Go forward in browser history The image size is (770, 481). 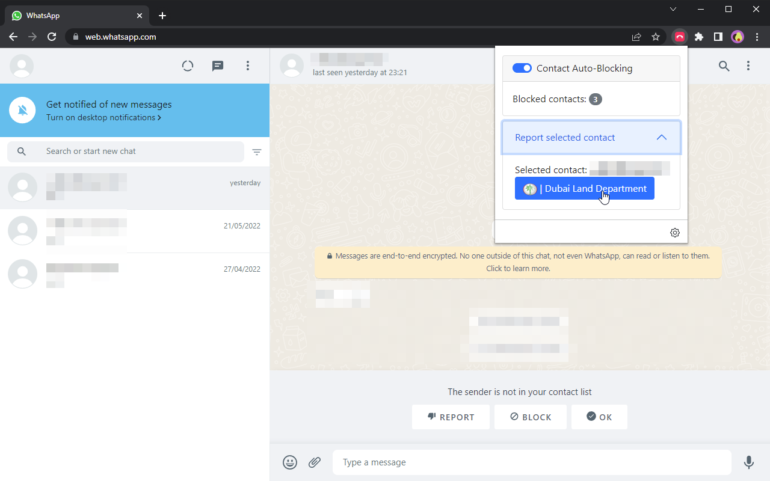32,37
